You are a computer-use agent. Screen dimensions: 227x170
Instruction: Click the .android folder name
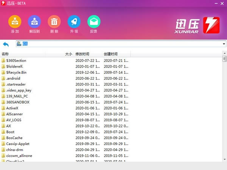click(13, 78)
